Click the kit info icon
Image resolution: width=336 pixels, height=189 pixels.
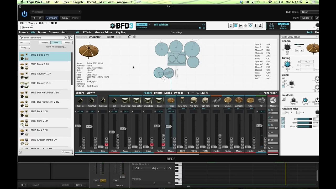tap(130, 37)
